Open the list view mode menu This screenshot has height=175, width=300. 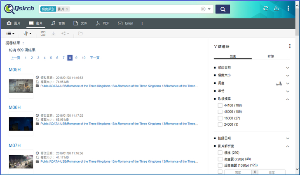point(11,33)
